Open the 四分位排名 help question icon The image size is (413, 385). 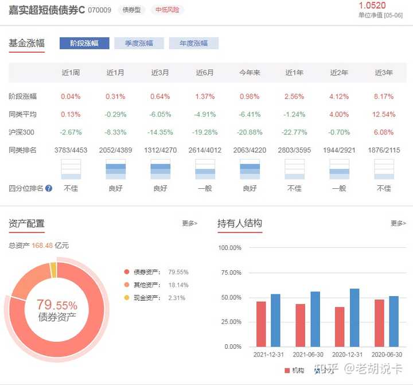(x=49, y=188)
